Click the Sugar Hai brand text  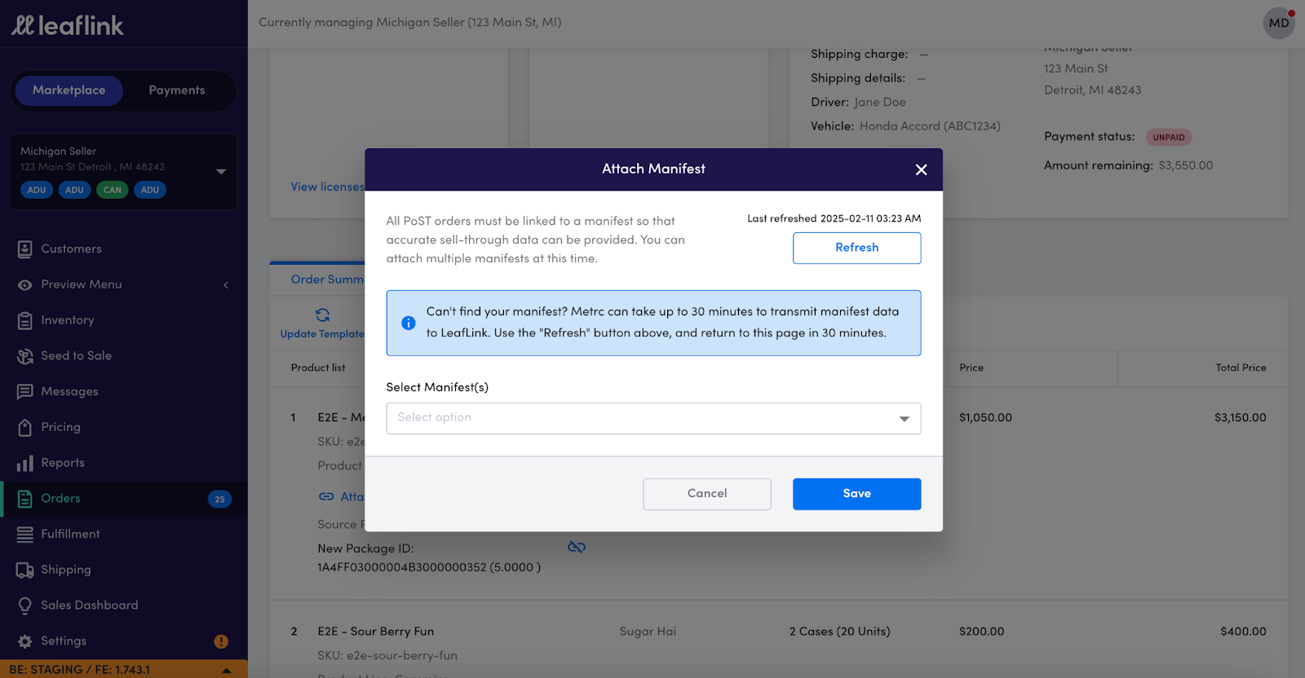click(x=648, y=632)
